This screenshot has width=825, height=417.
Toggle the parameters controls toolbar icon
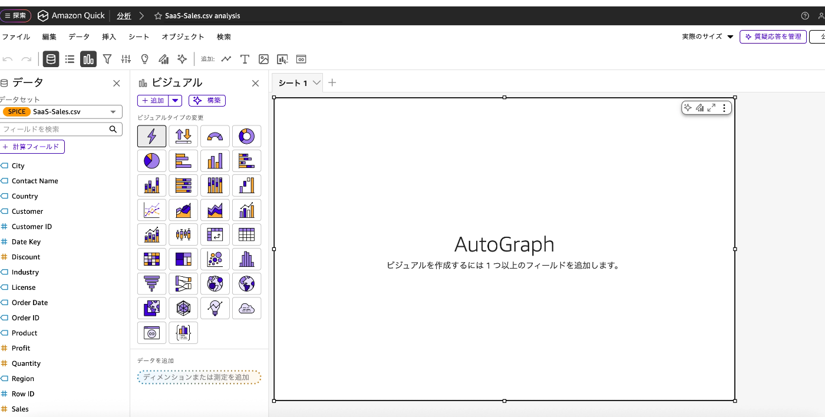pyautogui.click(x=126, y=59)
